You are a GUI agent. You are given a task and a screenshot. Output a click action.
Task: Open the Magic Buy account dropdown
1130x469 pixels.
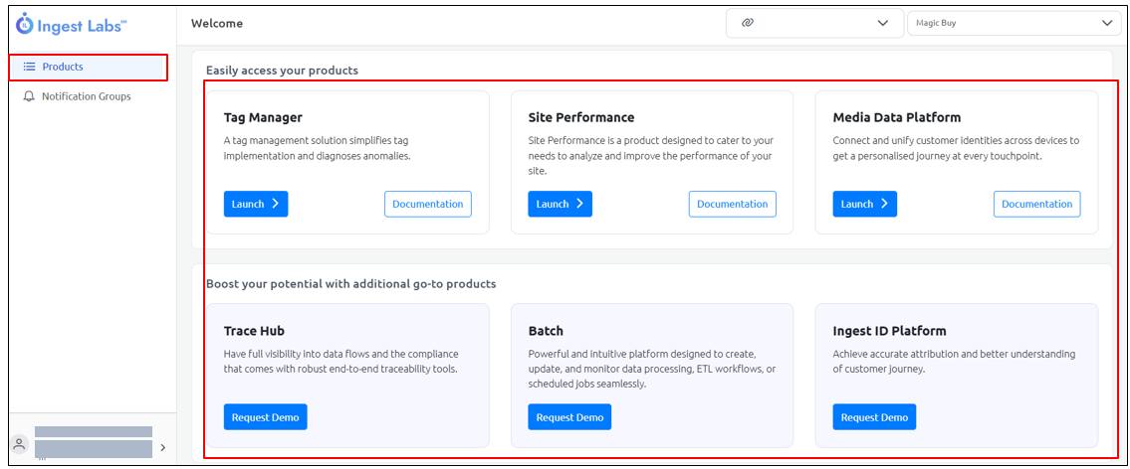point(1013,23)
